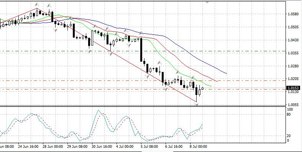Click the 1.0580 price scale label

[293, 14]
